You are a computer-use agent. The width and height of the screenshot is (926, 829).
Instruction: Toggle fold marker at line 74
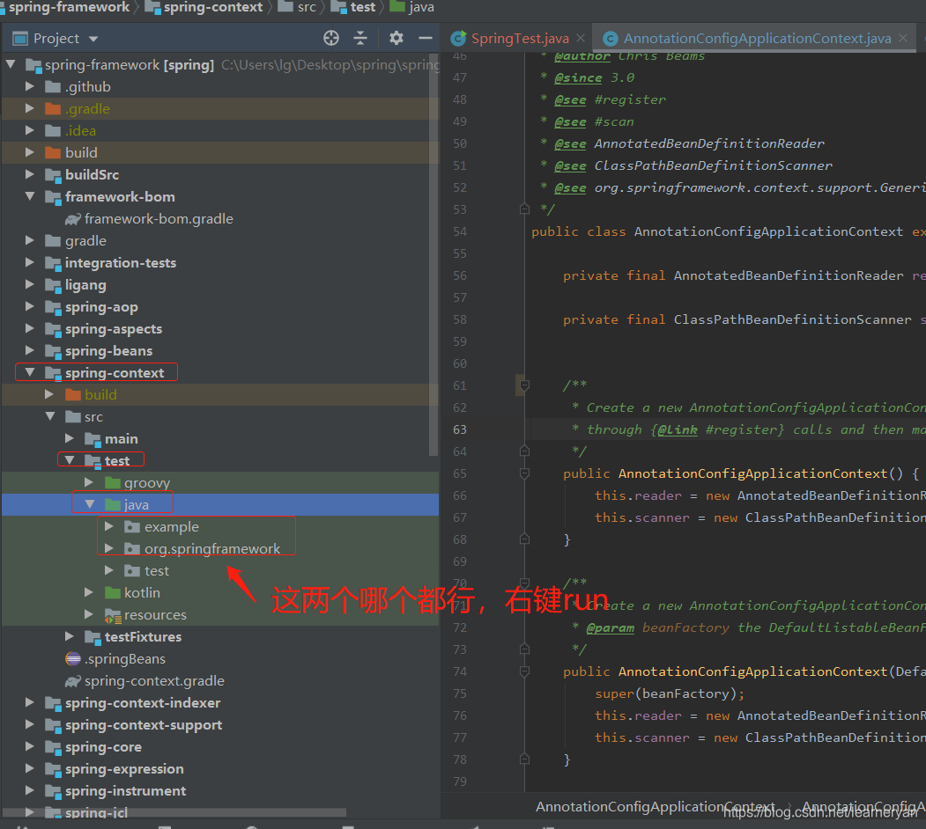pos(524,671)
